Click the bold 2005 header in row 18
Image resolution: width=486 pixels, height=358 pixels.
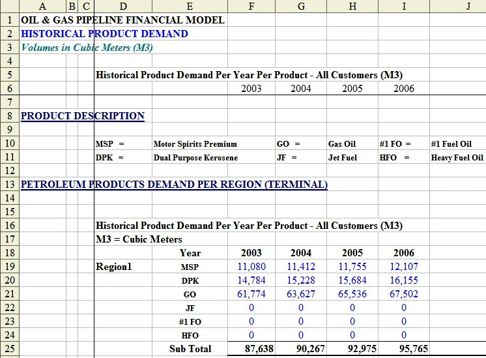click(x=352, y=253)
